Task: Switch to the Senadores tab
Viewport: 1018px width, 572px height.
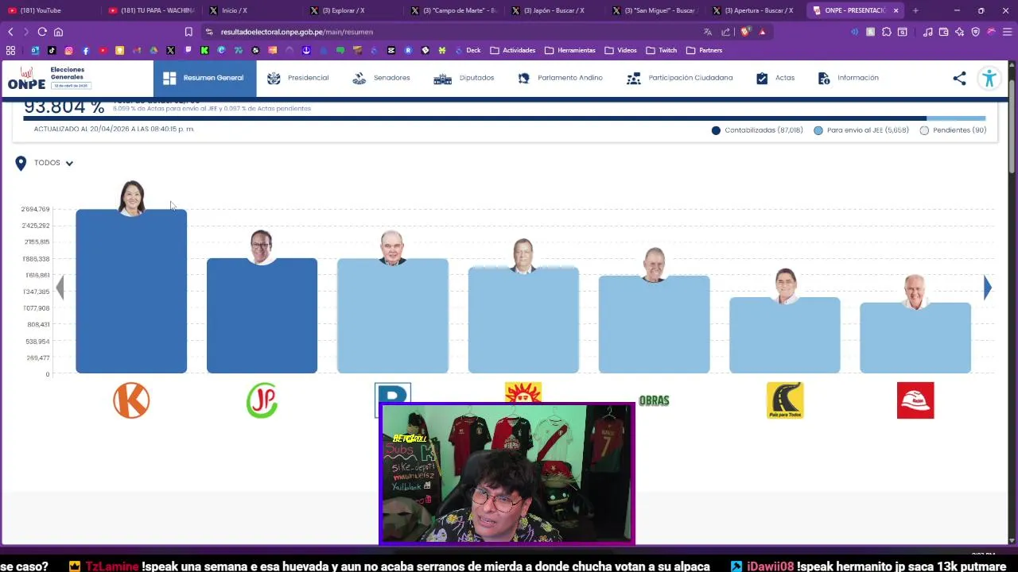Action: pyautogui.click(x=381, y=78)
